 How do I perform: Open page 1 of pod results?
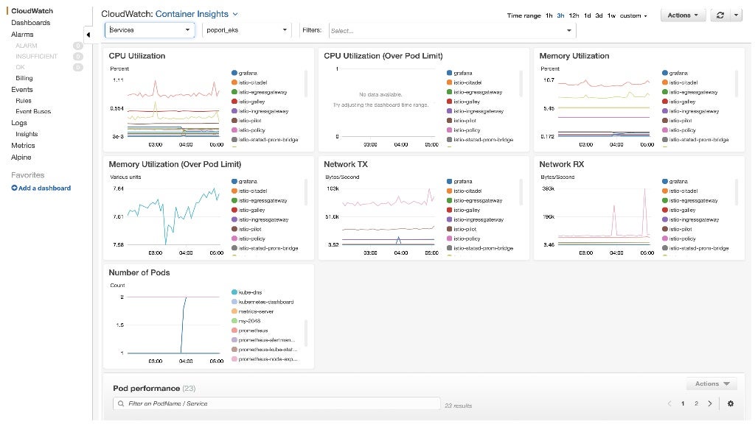[x=683, y=403]
